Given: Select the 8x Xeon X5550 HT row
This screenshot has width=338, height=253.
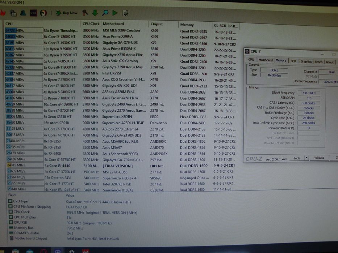Looking at the screenshot, I should tap(121, 117).
